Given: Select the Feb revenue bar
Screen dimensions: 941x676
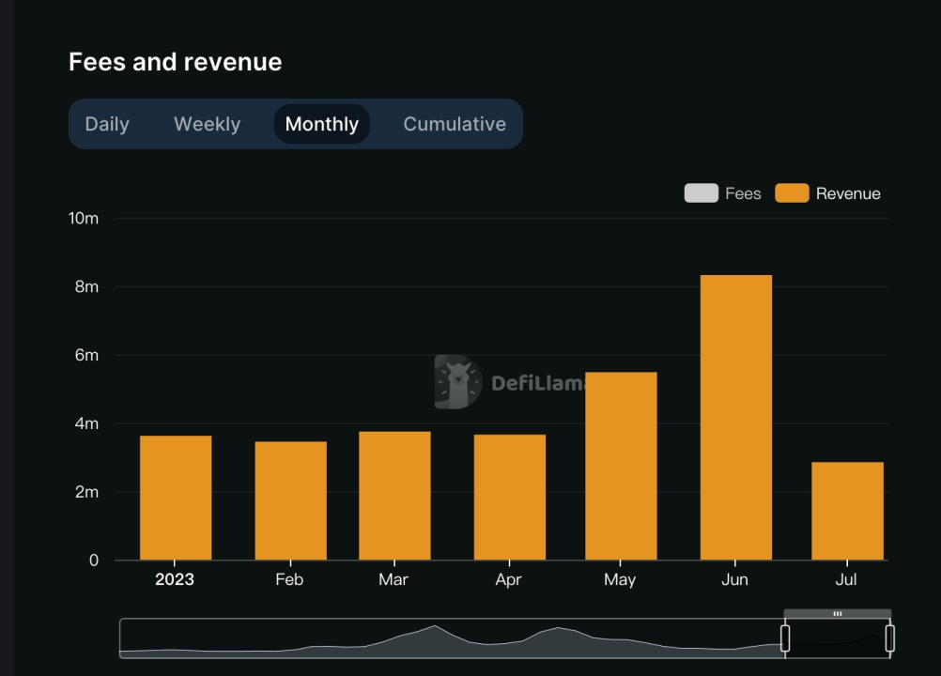Looking at the screenshot, I should (290, 500).
